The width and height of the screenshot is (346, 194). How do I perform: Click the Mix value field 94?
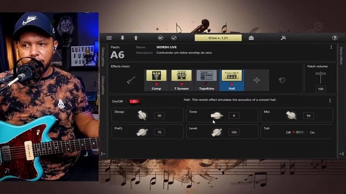pyautogui.click(x=309, y=115)
